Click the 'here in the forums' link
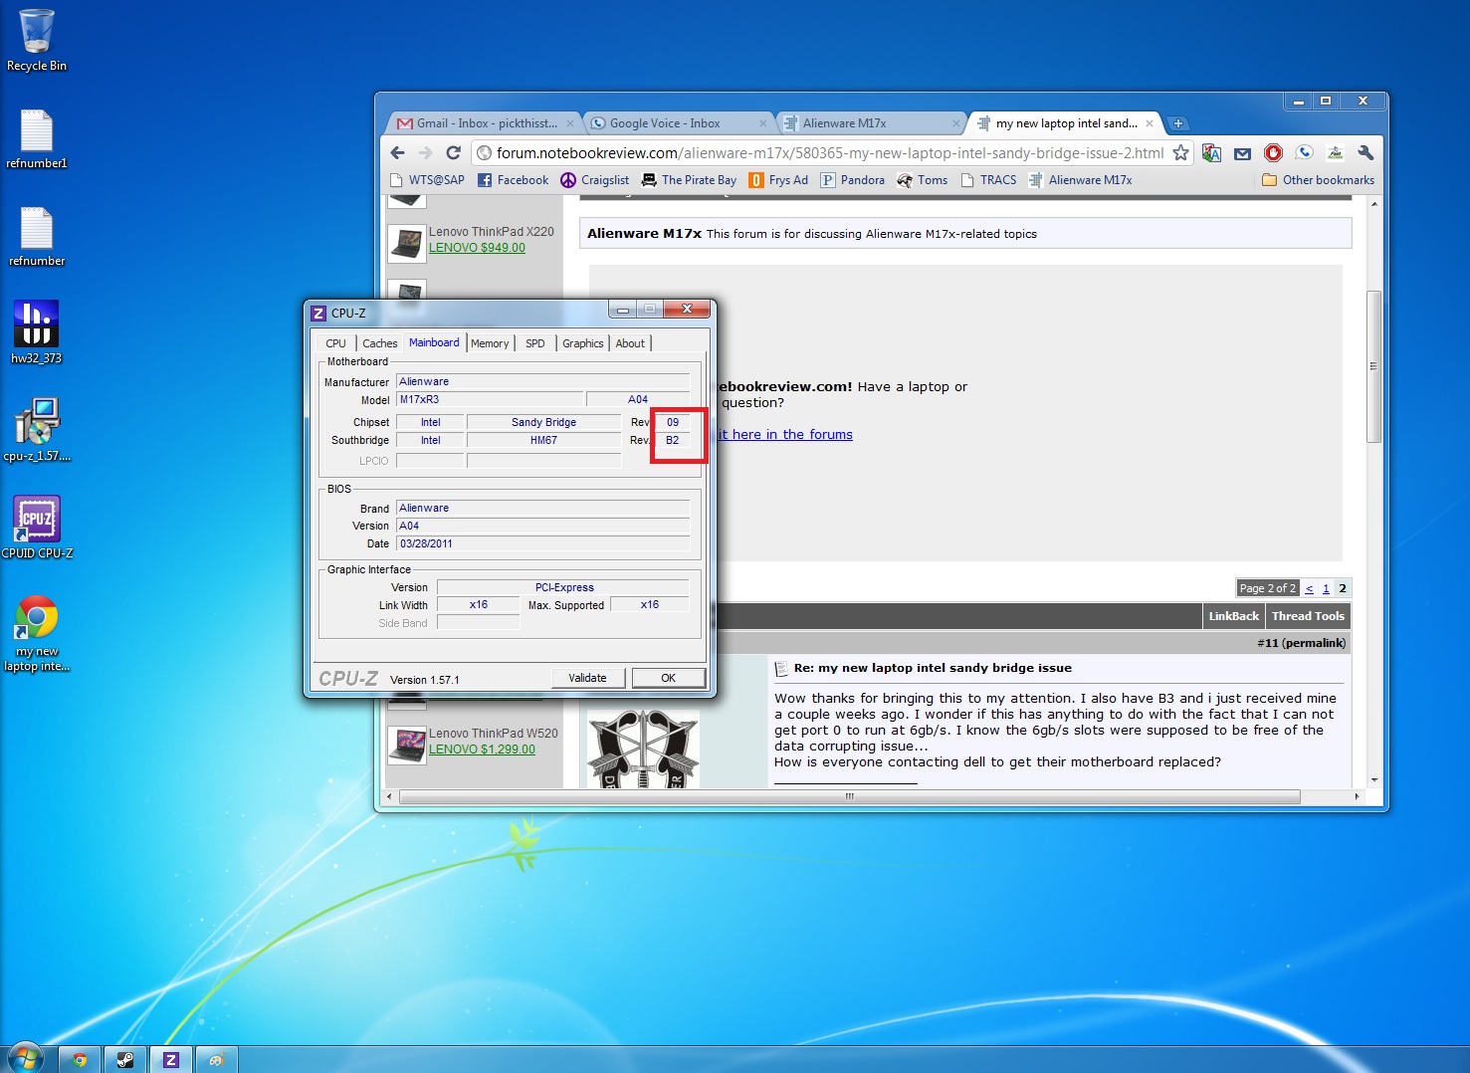The width and height of the screenshot is (1470, 1073). [792, 435]
